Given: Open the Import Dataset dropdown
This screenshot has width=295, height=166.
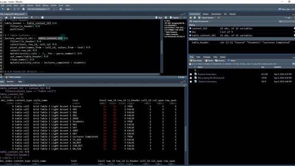Looking at the screenshot, I should pos(206,18).
